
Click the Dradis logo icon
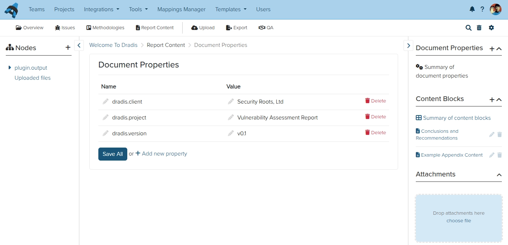coord(11,10)
